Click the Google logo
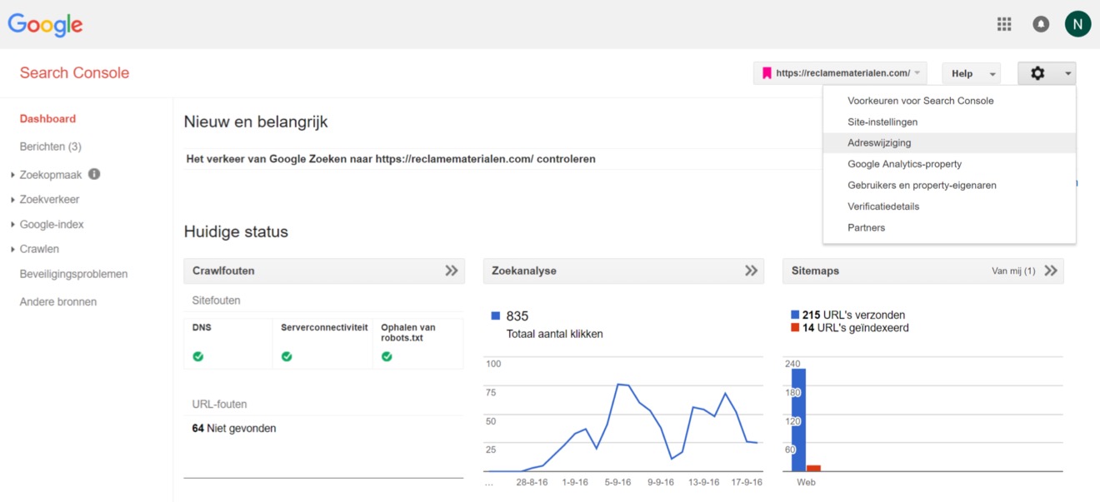The height and width of the screenshot is (502, 1100). pos(45,25)
